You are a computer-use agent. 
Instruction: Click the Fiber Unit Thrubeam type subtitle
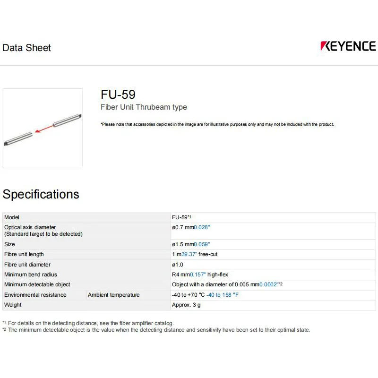(x=144, y=107)
